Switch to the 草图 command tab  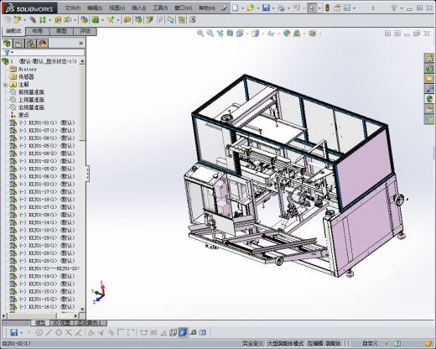(x=61, y=31)
